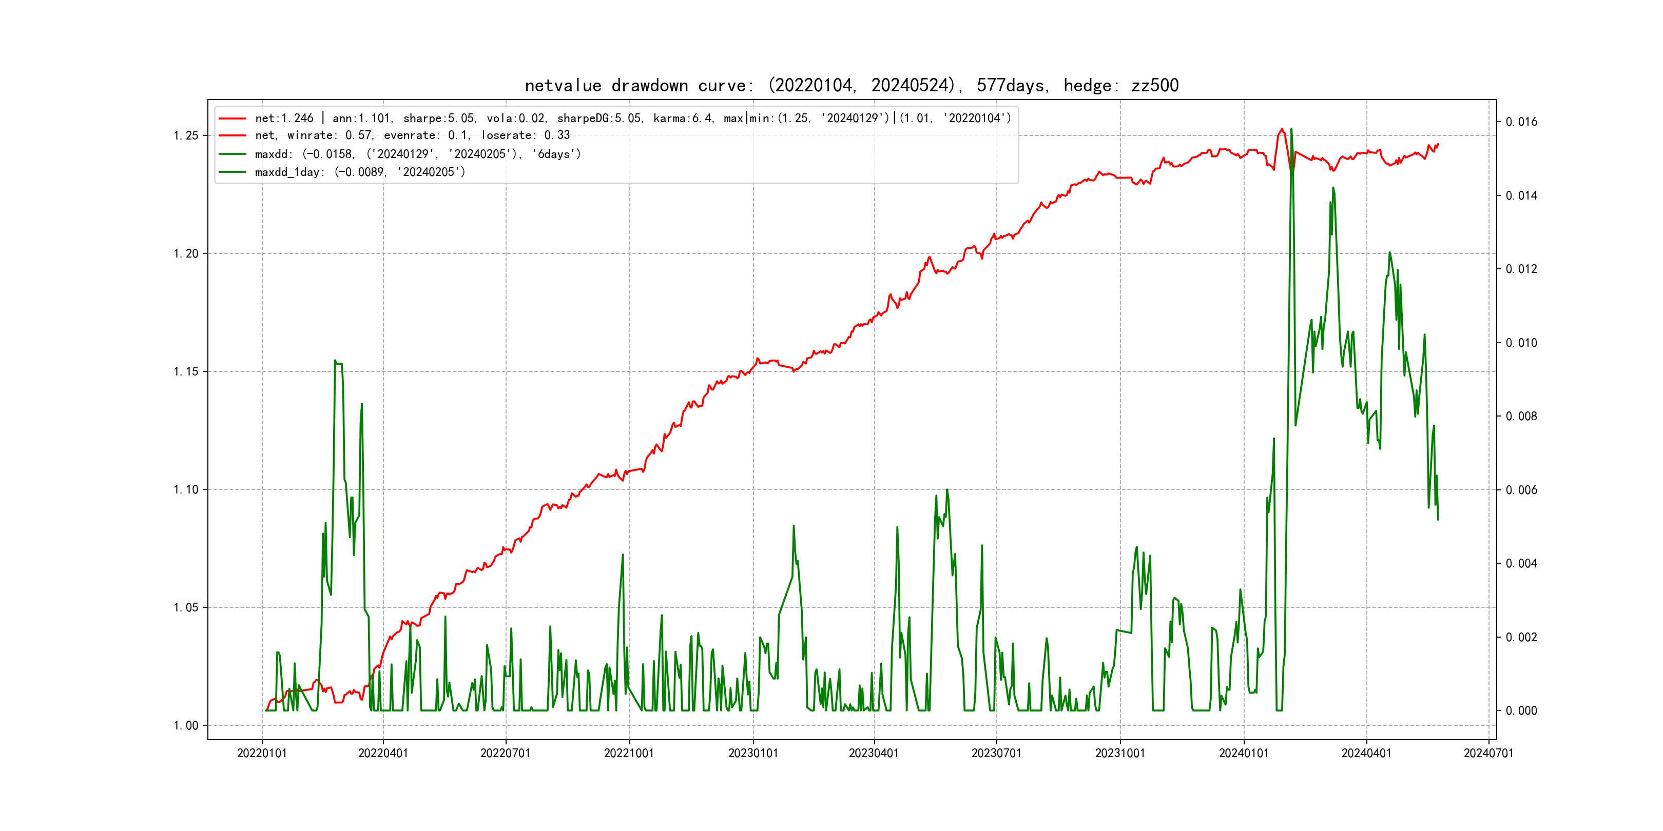Click the 0.008 right axis tick label

pos(1521,416)
